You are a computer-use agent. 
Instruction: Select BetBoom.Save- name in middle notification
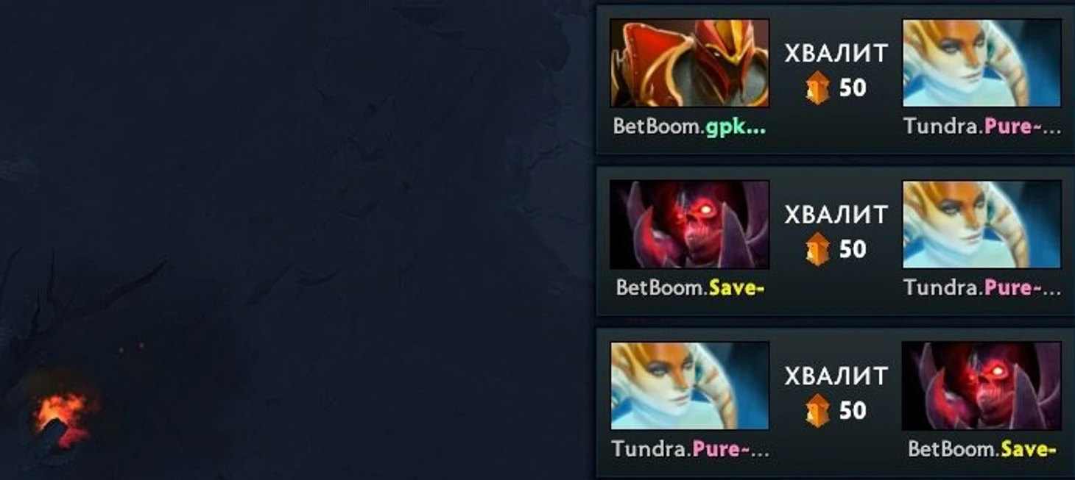click(x=690, y=287)
